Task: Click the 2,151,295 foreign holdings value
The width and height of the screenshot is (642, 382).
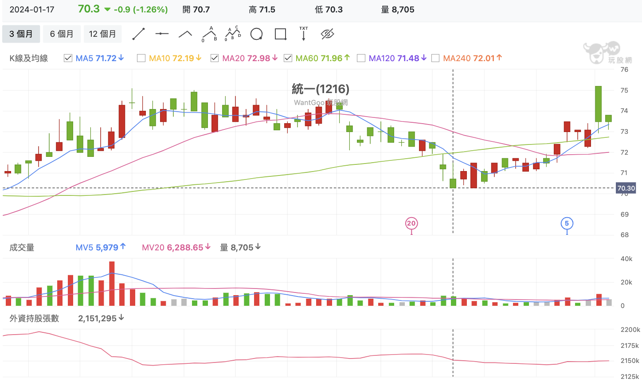Action: click(101, 318)
